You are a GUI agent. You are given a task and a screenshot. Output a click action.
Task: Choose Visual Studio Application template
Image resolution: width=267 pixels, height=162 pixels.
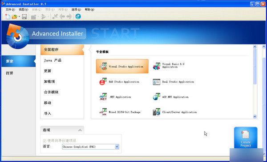pyautogui.click(x=122, y=66)
